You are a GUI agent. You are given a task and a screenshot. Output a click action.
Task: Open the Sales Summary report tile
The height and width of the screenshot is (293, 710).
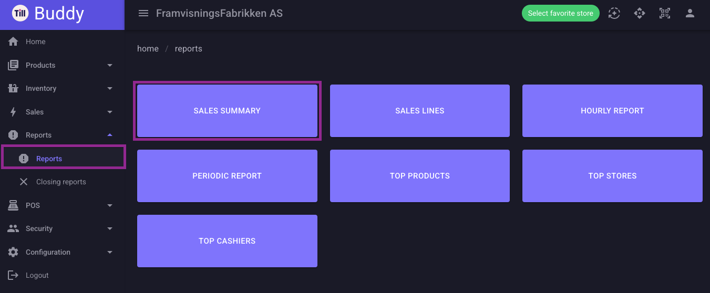[x=227, y=111]
